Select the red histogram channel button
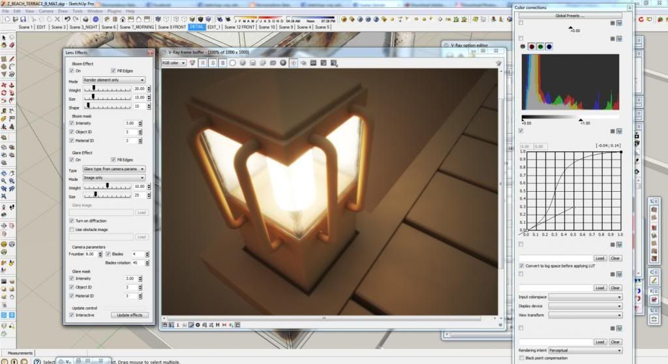 click(x=532, y=46)
